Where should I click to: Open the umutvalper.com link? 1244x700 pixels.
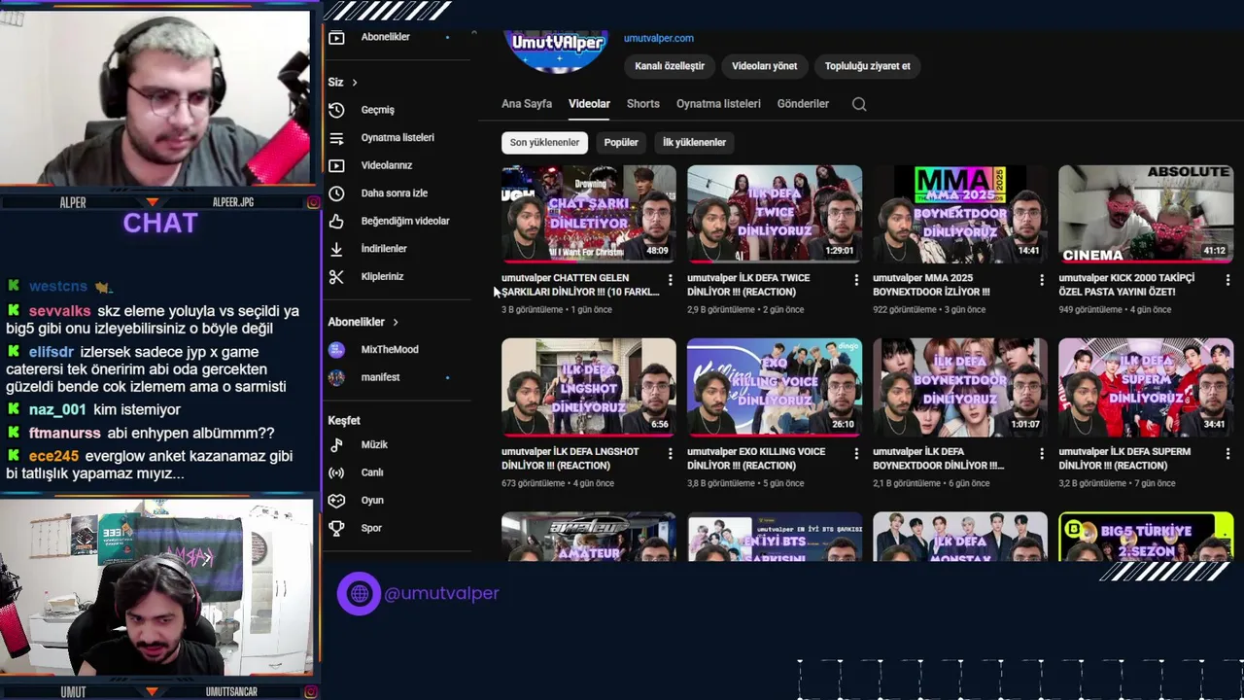(659, 38)
